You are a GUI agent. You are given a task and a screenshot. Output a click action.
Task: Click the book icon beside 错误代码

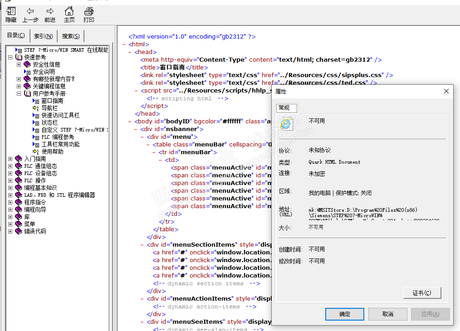coord(19,231)
